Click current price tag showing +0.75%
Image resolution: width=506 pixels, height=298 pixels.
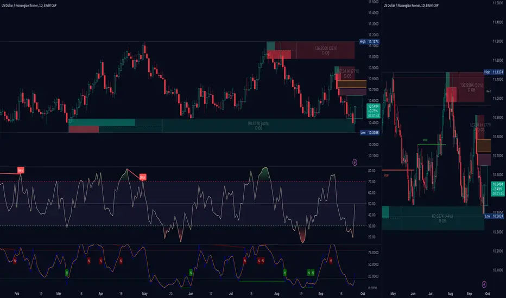pos(374,111)
